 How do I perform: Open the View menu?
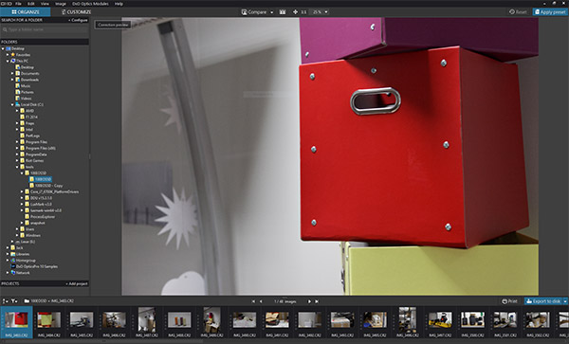pyautogui.click(x=45, y=4)
